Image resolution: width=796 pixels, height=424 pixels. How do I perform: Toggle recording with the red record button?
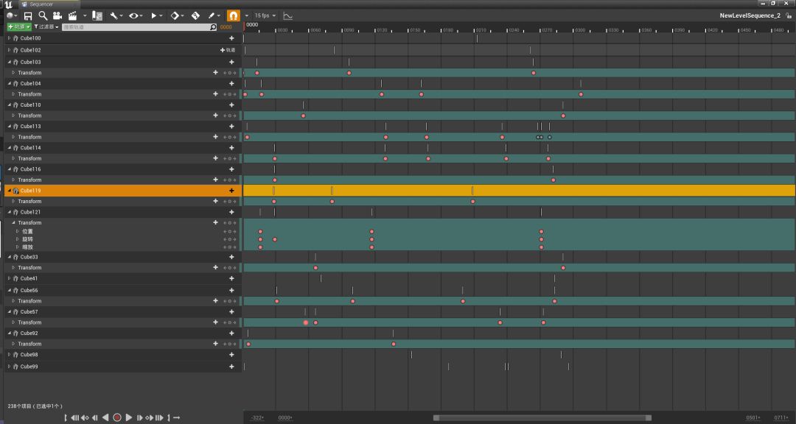click(116, 417)
